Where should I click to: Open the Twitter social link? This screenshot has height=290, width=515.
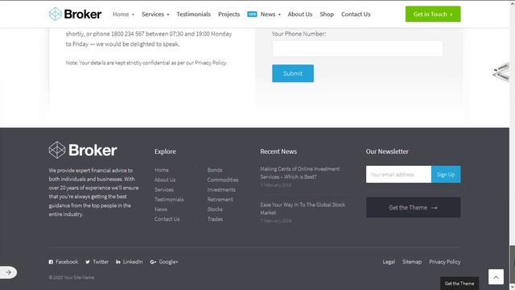(97, 262)
